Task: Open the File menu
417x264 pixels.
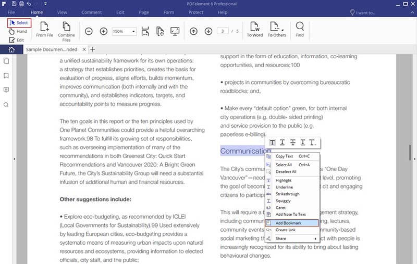Action: (x=11, y=12)
